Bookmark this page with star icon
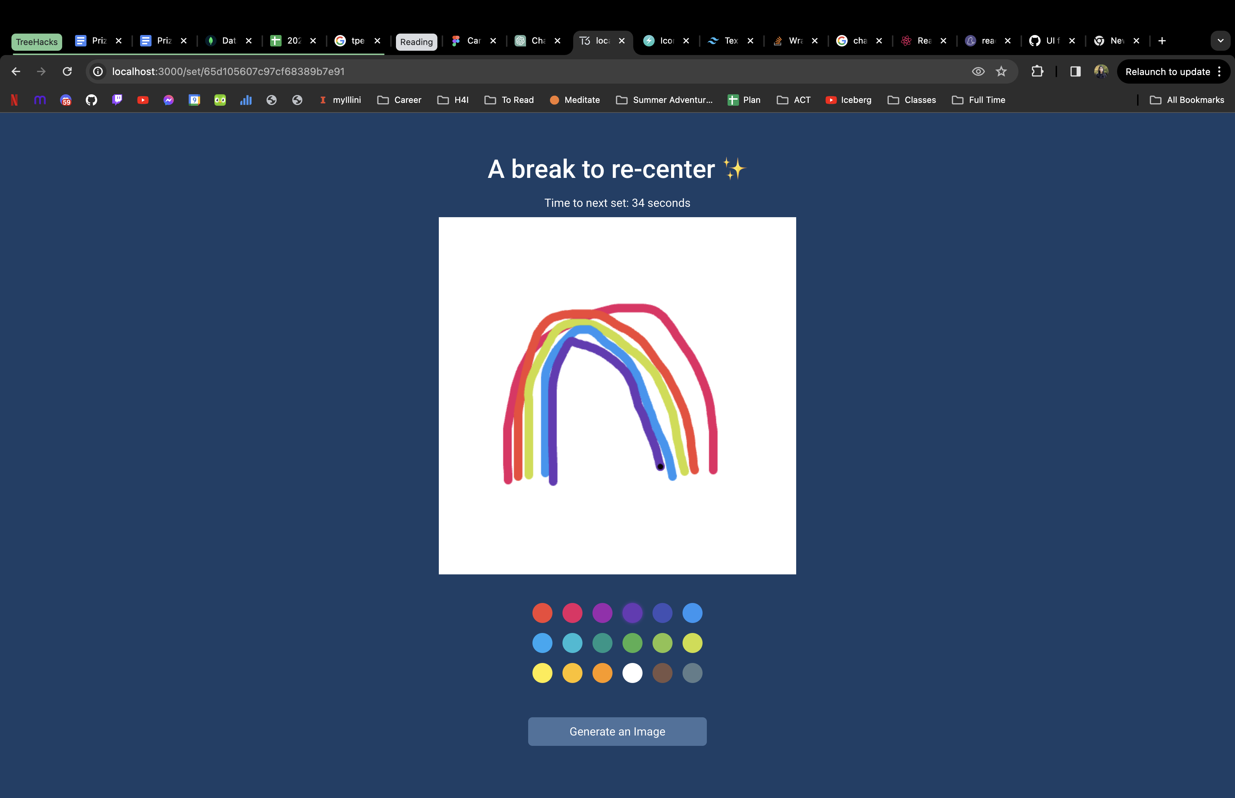This screenshot has width=1235, height=798. click(1001, 71)
